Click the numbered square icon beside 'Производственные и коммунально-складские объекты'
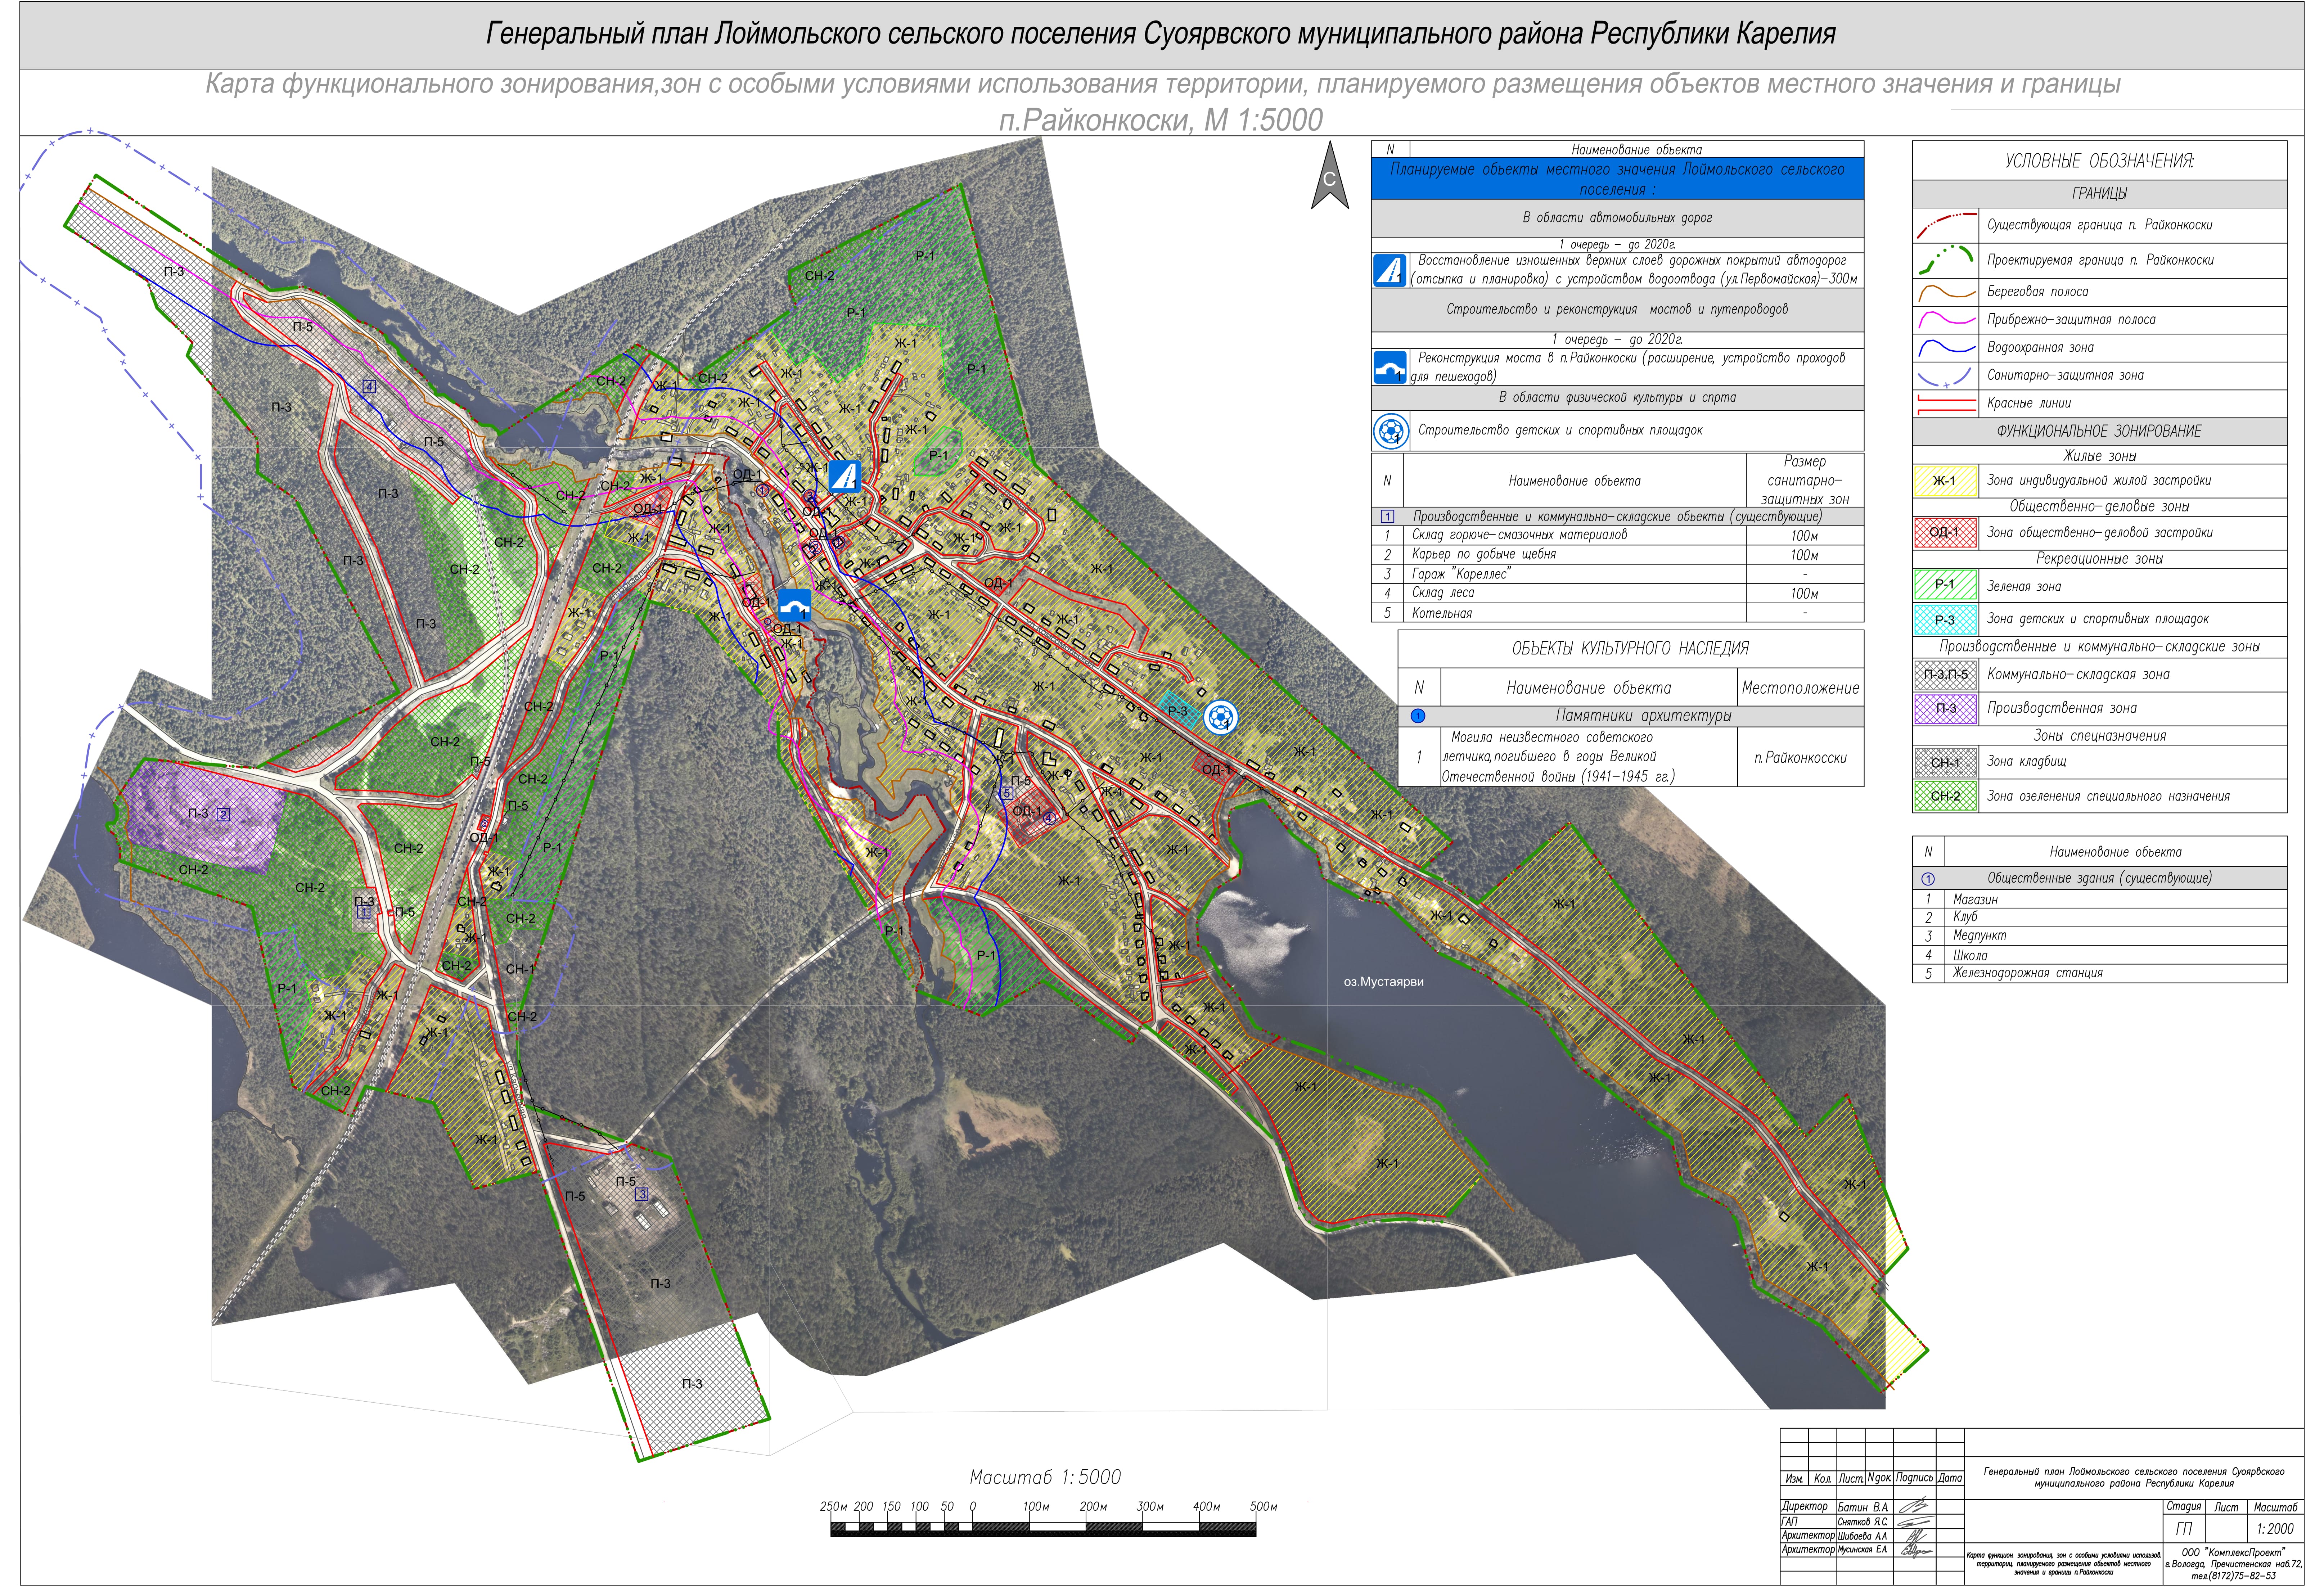The width and height of the screenshot is (2324, 1587). click(x=1387, y=517)
